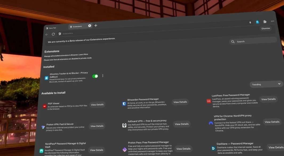Click the LastPass red icon
Viewport: 284px width, 156px height.
coord(209,101)
